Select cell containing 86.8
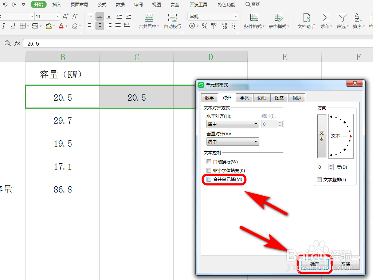The height and width of the screenshot is (280, 373). (63, 189)
